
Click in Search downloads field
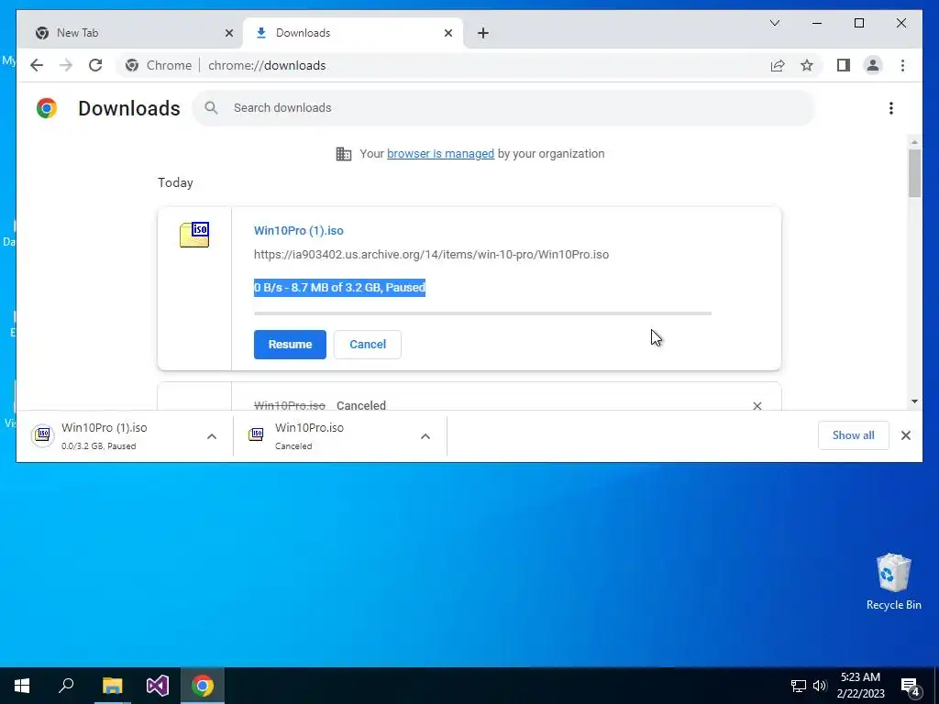pos(503,108)
